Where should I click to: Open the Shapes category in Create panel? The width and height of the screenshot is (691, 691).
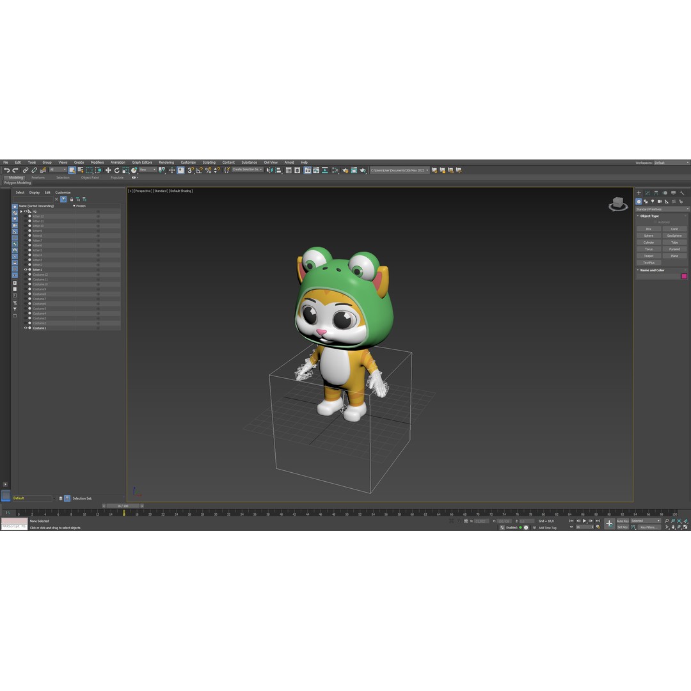pyautogui.click(x=646, y=202)
